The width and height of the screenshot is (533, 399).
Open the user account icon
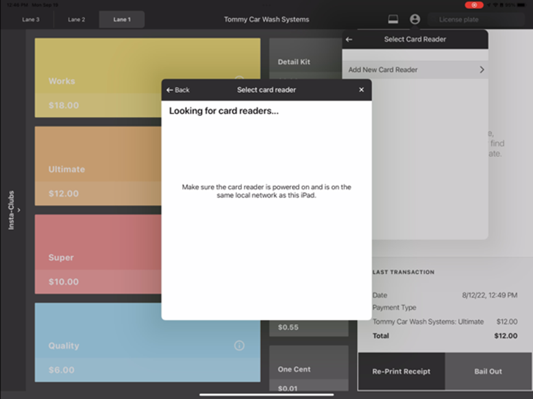pyautogui.click(x=415, y=19)
